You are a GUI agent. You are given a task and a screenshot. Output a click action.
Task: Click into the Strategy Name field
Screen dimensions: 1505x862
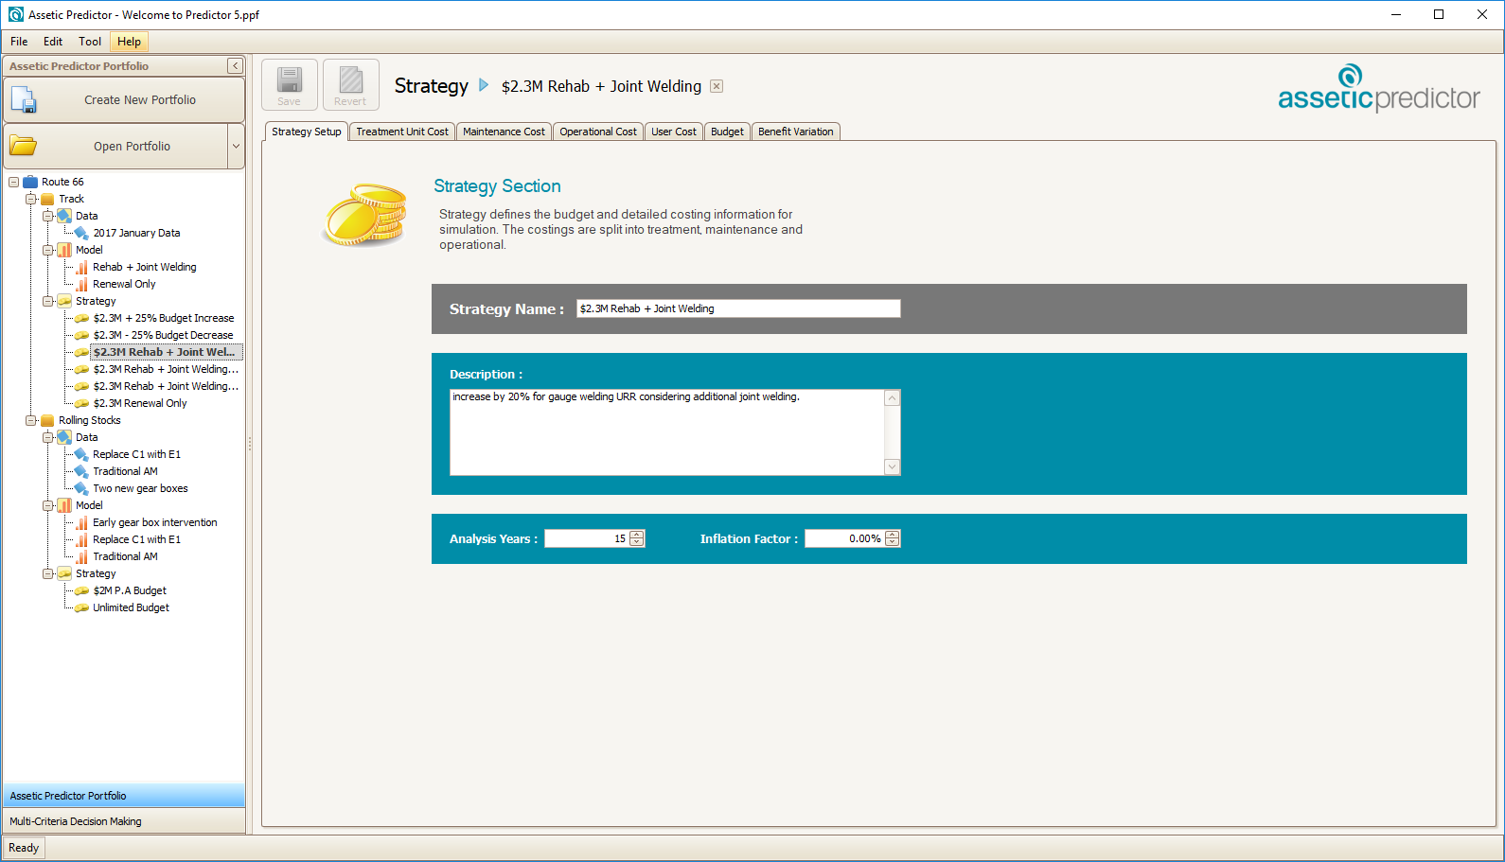point(738,308)
